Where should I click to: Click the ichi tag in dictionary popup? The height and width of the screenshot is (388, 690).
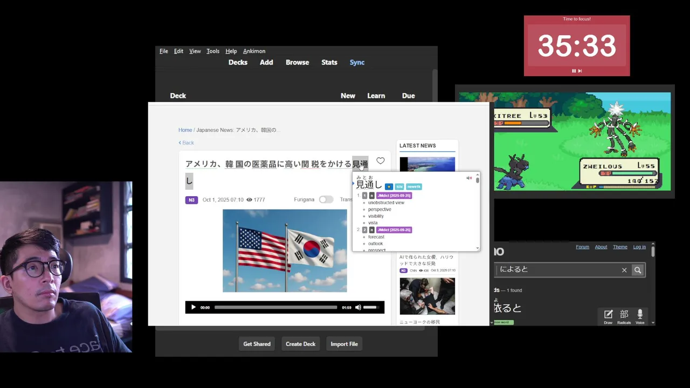pyautogui.click(x=399, y=186)
